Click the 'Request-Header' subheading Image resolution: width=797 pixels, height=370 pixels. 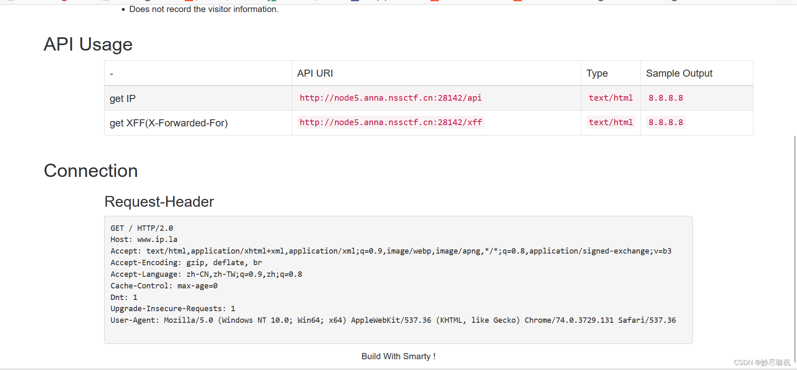click(159, 202)
